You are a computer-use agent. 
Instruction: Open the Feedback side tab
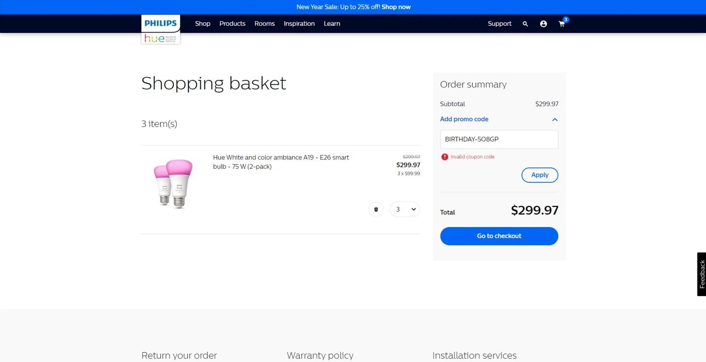click(x=702, y=274)
